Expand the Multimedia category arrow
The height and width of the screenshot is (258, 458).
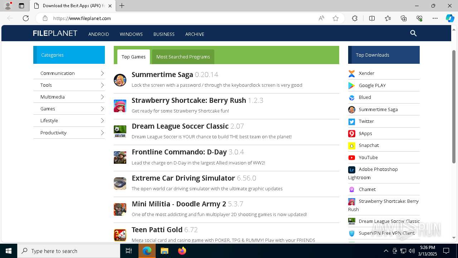tap(102, 97)
